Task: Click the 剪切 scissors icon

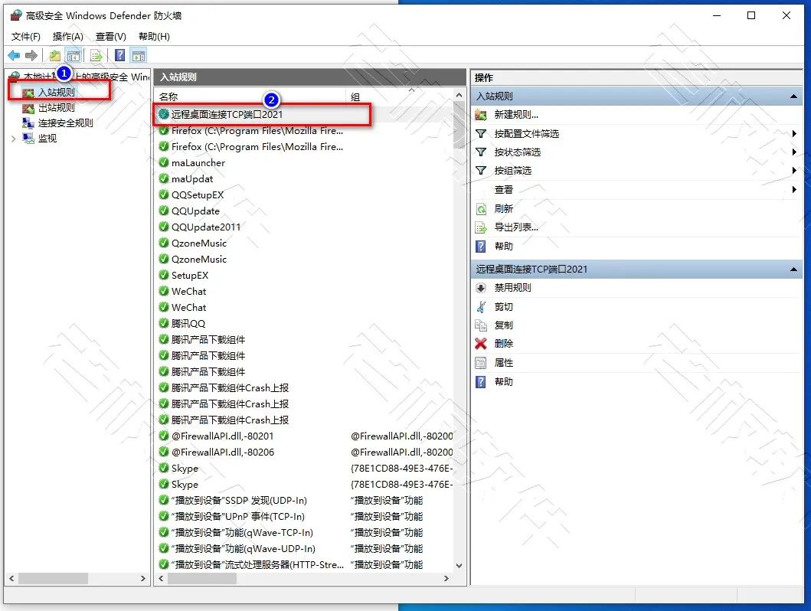Action: tap(481, 307)
